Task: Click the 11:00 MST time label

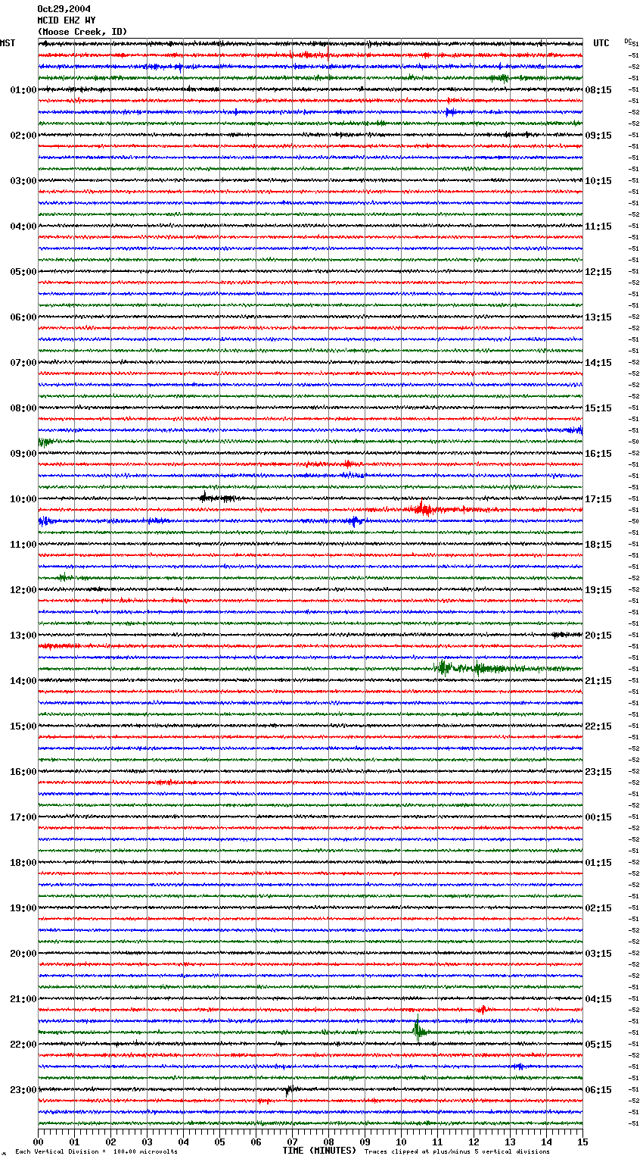Action: click(23, 545)
